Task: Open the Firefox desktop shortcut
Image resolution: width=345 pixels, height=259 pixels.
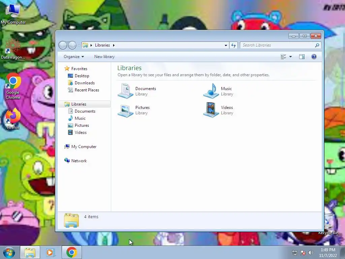Action: tap(13, 119)
